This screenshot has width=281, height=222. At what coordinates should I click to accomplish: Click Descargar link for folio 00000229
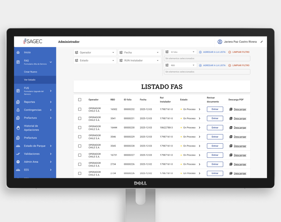click(x=240, y=137)
